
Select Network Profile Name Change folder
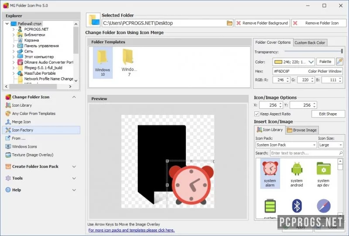click(48, 79)
